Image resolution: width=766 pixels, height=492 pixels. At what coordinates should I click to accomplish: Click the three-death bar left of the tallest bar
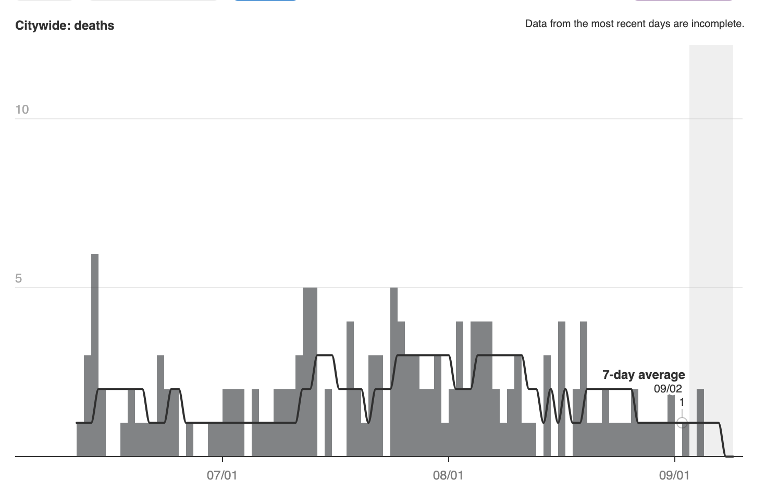88,405
